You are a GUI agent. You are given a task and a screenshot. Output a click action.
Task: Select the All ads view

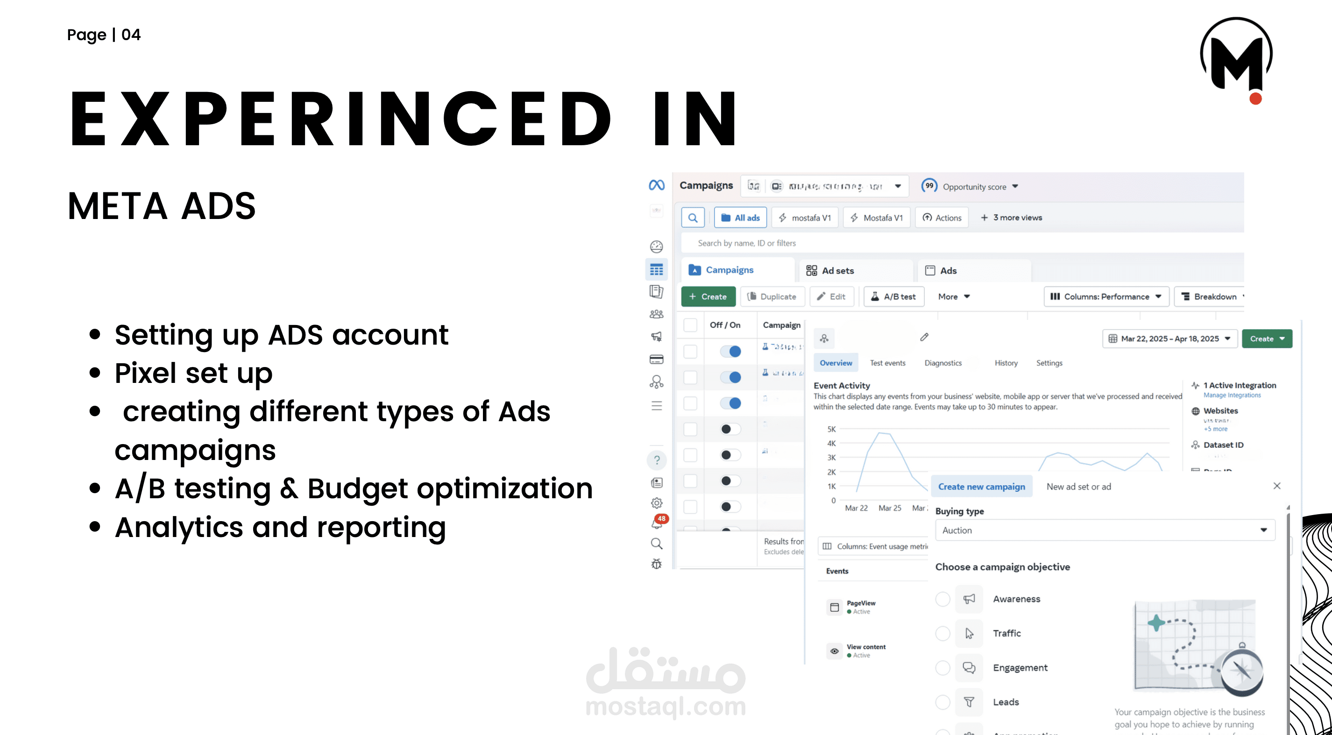click(740, 218)
